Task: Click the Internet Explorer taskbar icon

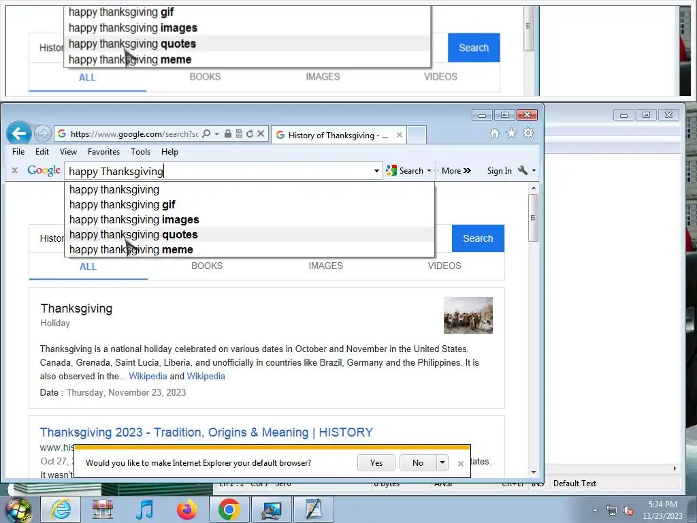Action: pos(61,509)
